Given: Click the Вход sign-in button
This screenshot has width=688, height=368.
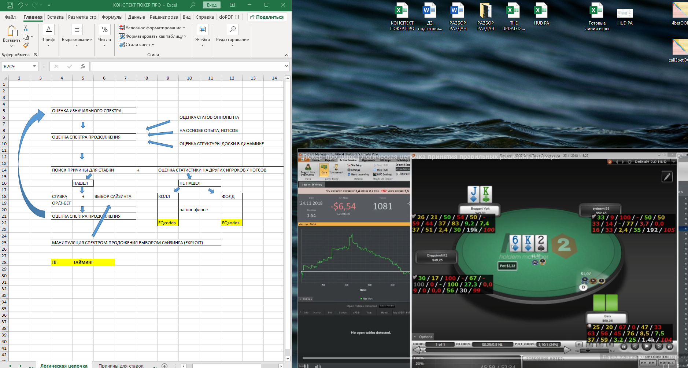Looking at the screenshot, I should [212, 5].
